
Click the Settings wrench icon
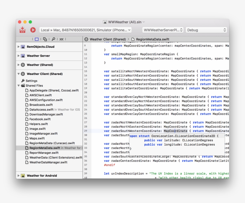(x=23, y=81)
